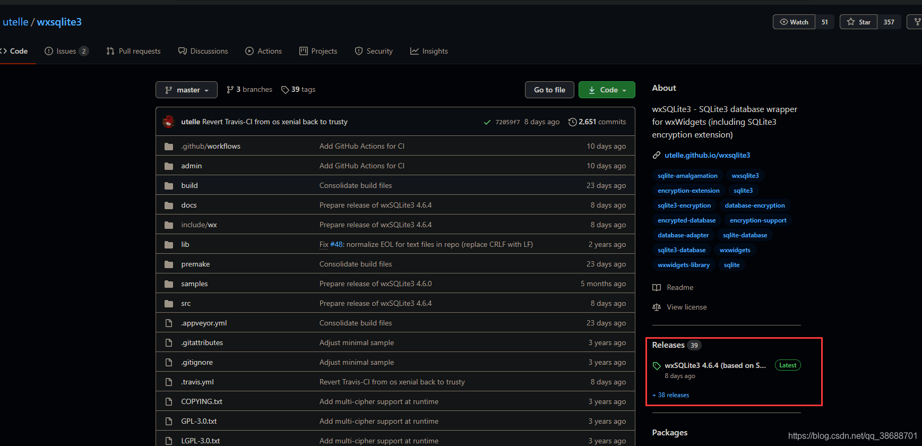Click the docs folder icon

tap(169, 205)
